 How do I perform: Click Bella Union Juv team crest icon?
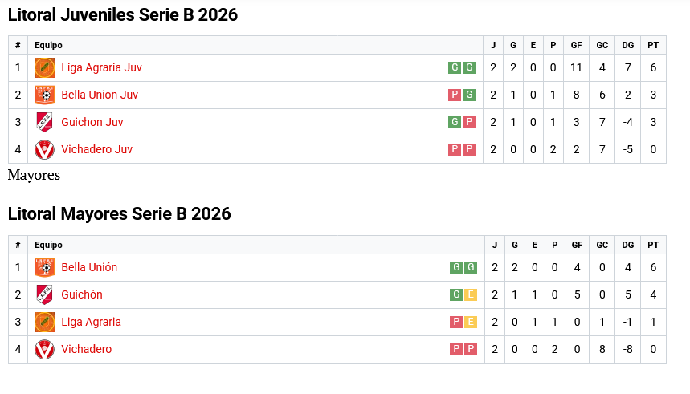point(44,95)
